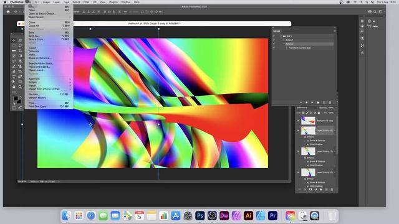Expand Action 1 in Actions panel

point(284,40)
